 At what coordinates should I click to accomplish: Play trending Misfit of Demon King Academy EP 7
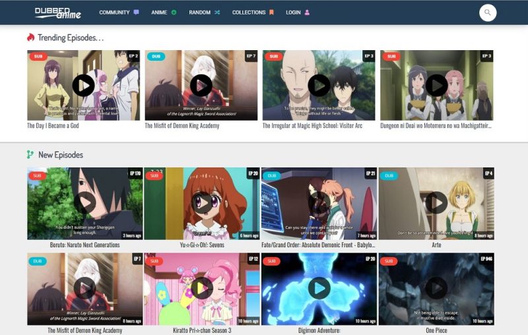click(x=201, y=86)
